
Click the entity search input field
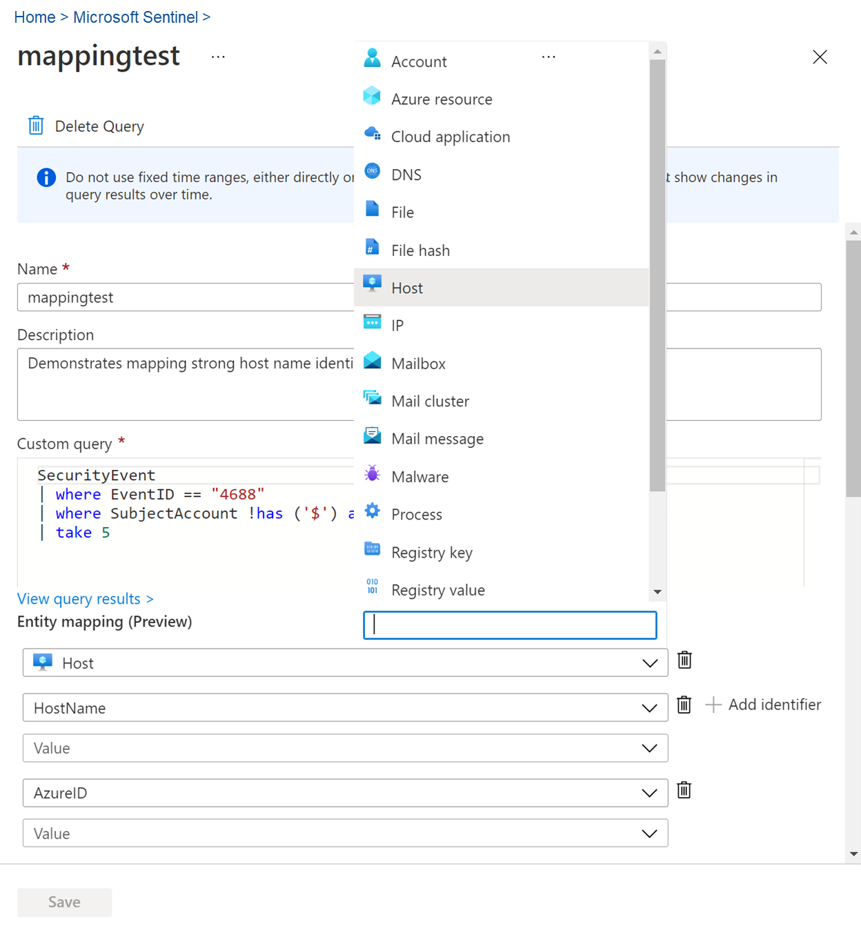pos(509,625)
